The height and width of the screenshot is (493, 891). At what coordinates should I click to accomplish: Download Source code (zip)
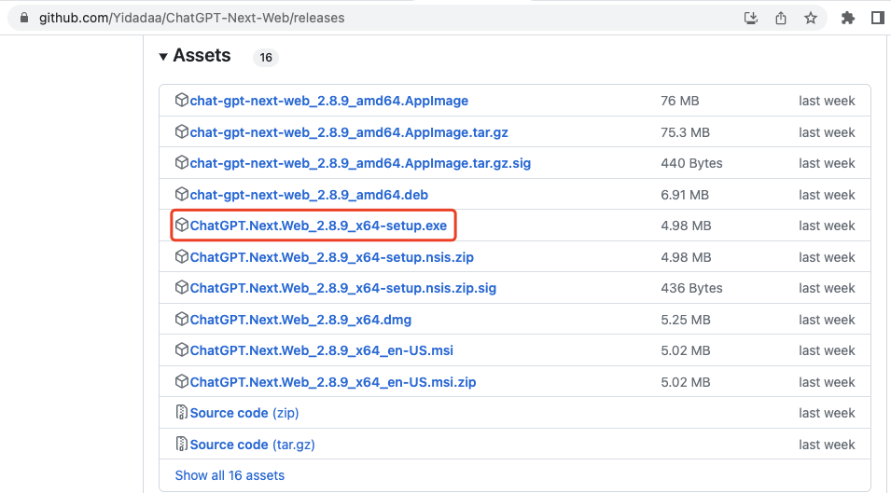tap(244, 413)
